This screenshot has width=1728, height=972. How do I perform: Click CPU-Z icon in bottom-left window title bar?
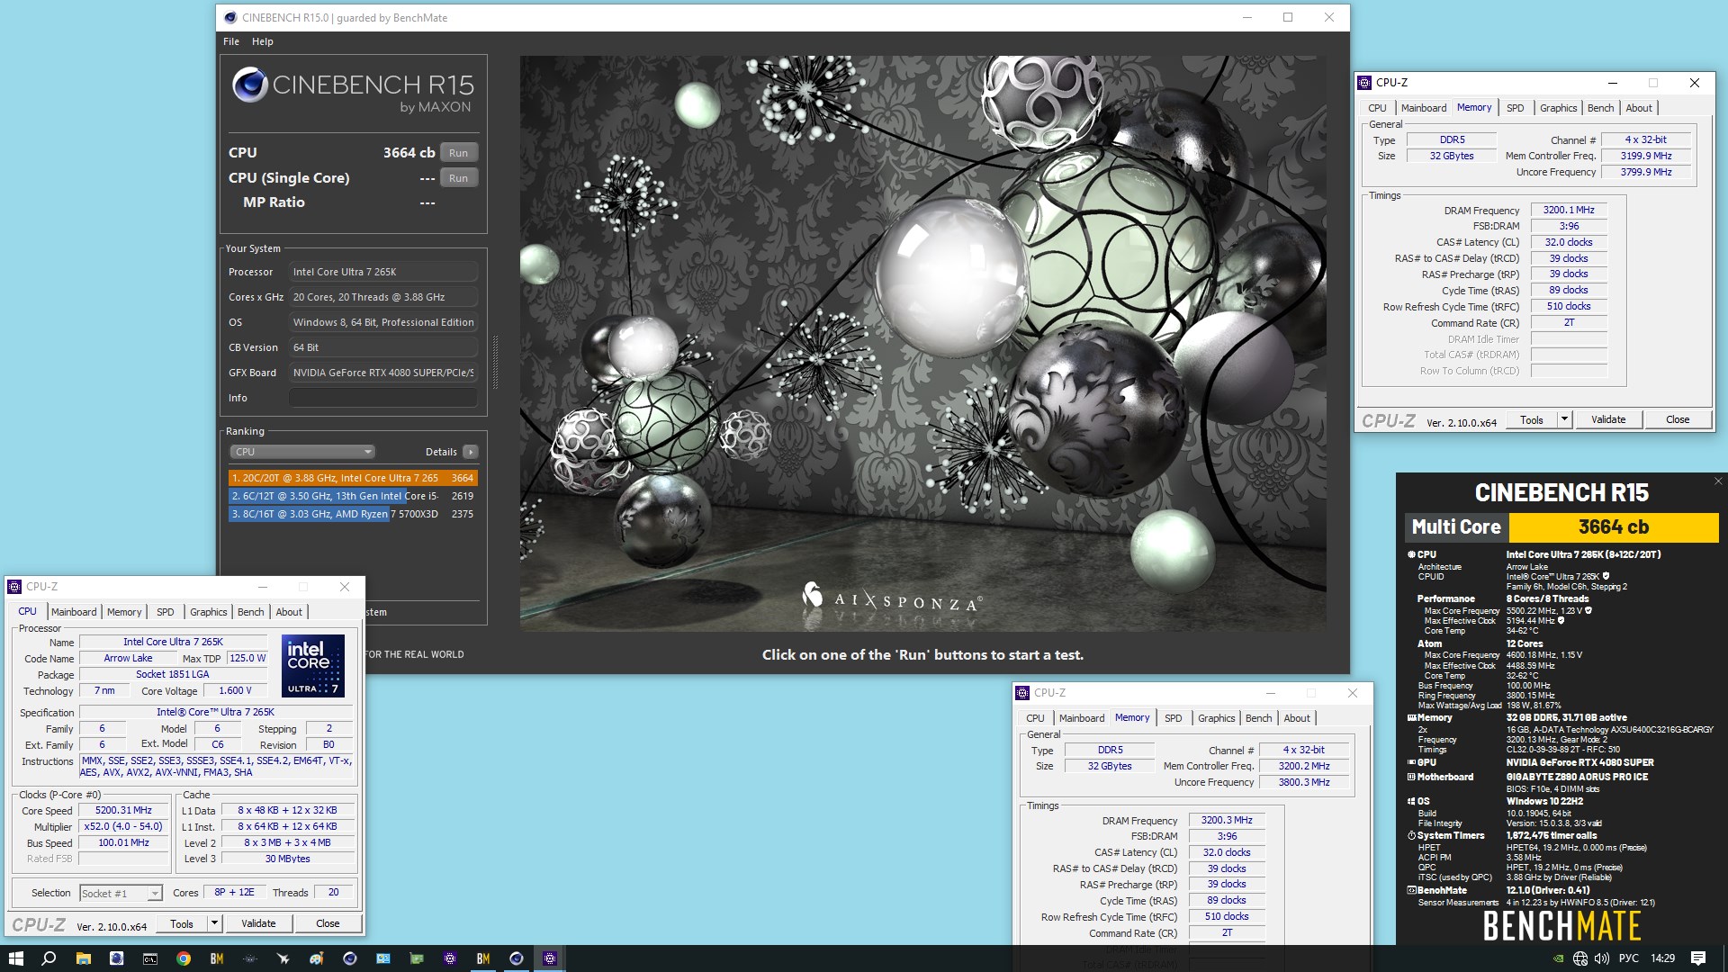point(14,587)
